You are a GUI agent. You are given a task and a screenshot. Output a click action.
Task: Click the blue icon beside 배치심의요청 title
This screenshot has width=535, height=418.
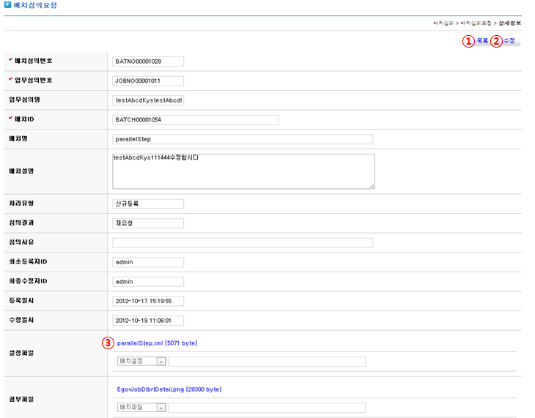pos(7,5)
